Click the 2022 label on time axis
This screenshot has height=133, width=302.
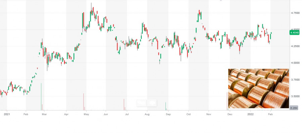(x=250, y=114)
